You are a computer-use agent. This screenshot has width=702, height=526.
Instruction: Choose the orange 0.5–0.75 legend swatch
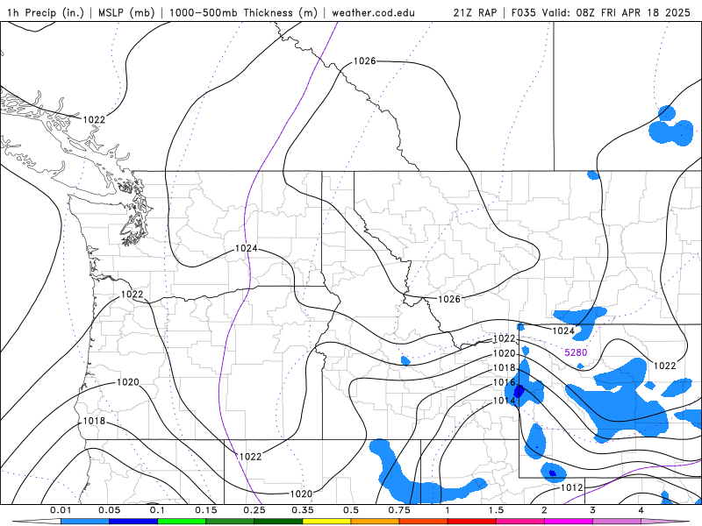(375, 522)
